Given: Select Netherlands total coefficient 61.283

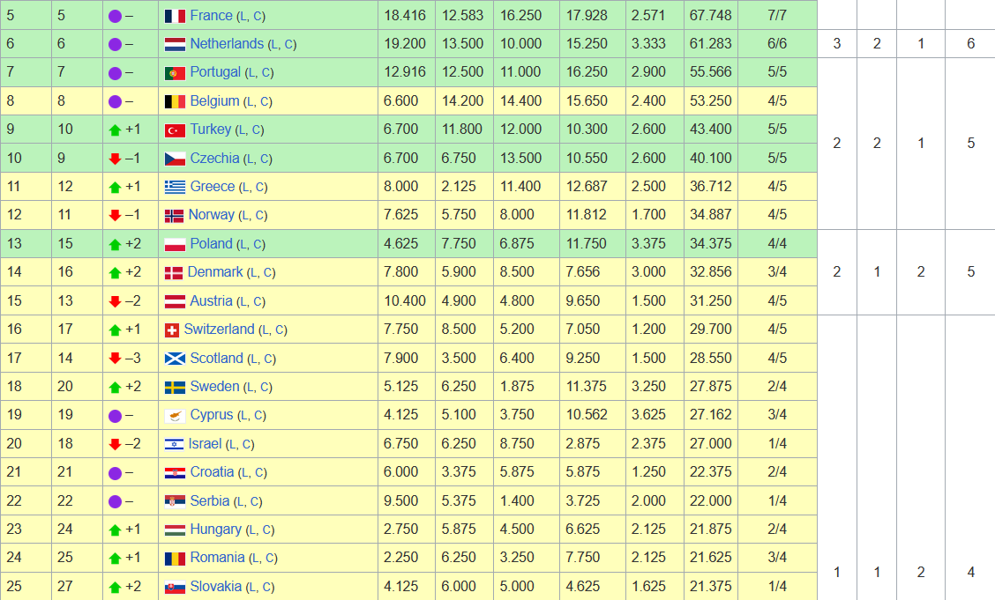Looking at the screenshot, I should tap(711, 44).
